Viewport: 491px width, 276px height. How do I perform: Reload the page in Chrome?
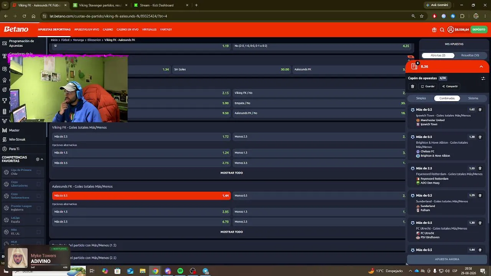point(24,16)
